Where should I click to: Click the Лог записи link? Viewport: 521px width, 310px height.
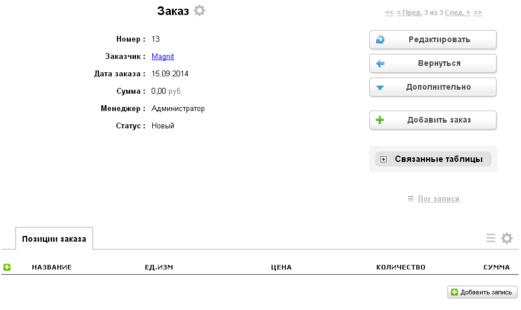pos(438,198)
